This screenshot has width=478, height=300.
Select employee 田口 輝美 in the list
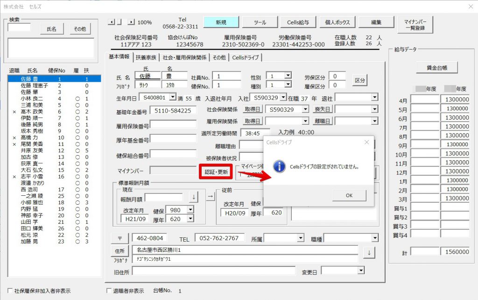pos(54,229)
